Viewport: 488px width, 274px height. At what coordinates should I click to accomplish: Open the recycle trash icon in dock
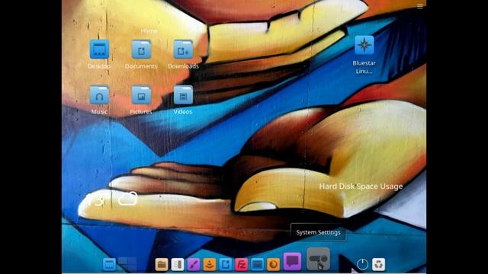pyautogui.click(x=378, y=264)
